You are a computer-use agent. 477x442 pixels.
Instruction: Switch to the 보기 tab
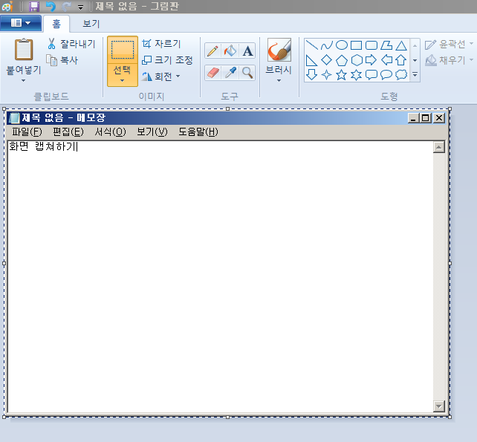point(91,24)
